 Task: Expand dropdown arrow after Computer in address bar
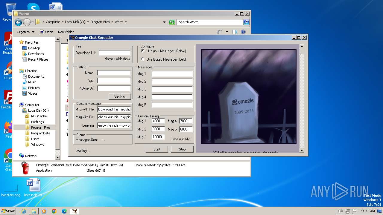(x=63, y=22)
